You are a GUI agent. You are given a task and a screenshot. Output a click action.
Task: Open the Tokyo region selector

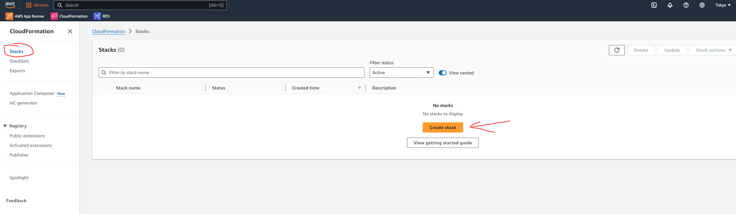tap(723, 5)
